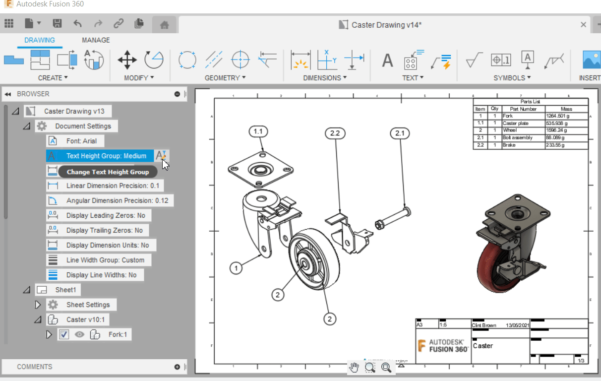
Task: Select the Text tool icon
Action: pyautogui.click(x=387, y=61)
